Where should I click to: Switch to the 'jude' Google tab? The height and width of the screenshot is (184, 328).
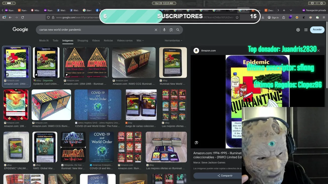[x=217, y=10]
